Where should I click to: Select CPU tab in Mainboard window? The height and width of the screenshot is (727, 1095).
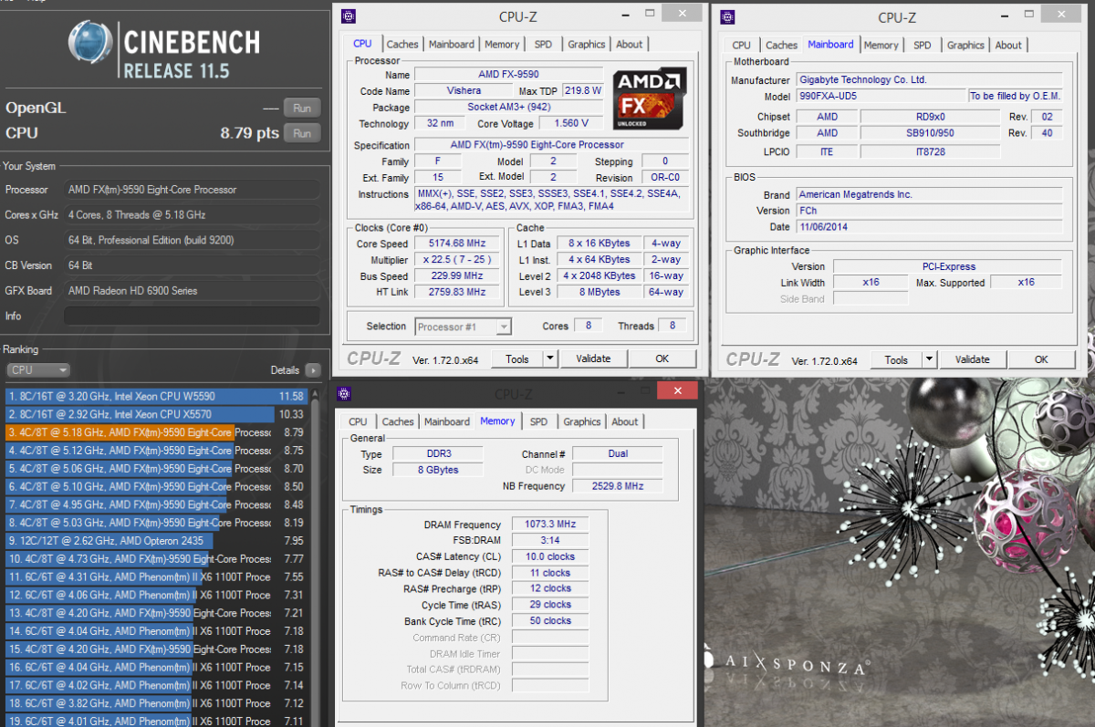click(742, 46)
